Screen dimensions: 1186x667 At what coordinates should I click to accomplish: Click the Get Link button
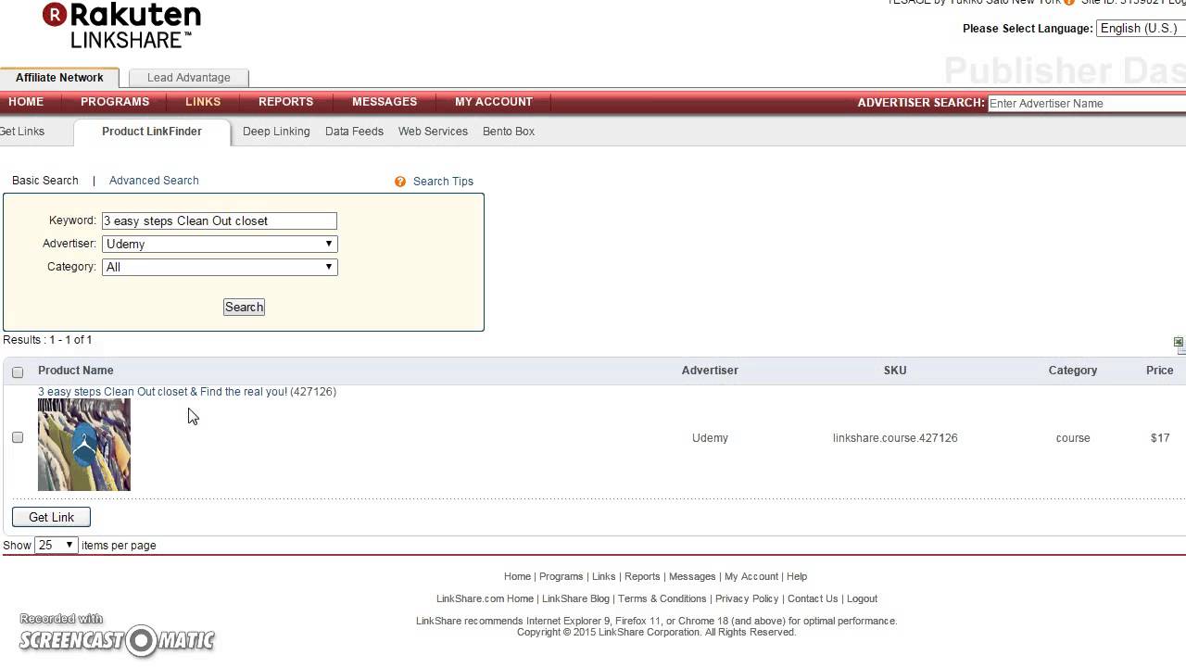50,516
